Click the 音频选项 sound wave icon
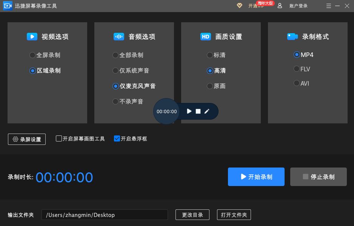Viewport: 354px width, 226px height. click(x=119, y=37)
